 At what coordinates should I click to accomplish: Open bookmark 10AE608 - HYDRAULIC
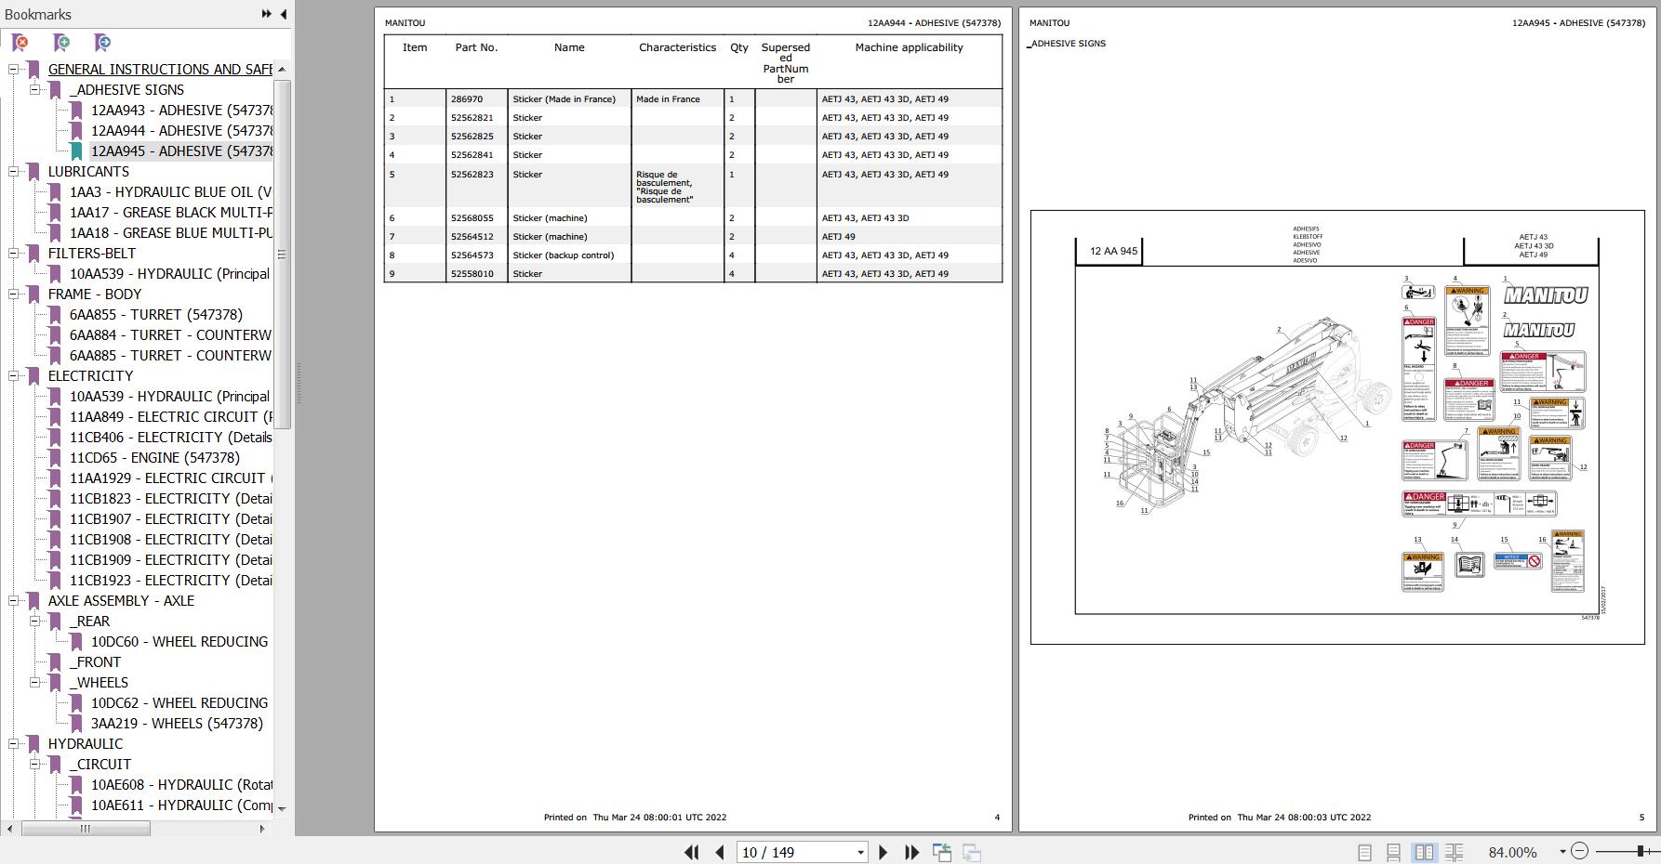[x=181, y=785]
